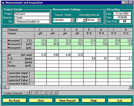This screenshot has height=106, width=134.
Task: Click the Channel 1 Correction Input 1 cell
Action: (40, 73)
